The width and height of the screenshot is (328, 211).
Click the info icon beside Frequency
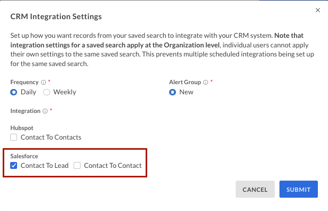click(x=43, y=82)
